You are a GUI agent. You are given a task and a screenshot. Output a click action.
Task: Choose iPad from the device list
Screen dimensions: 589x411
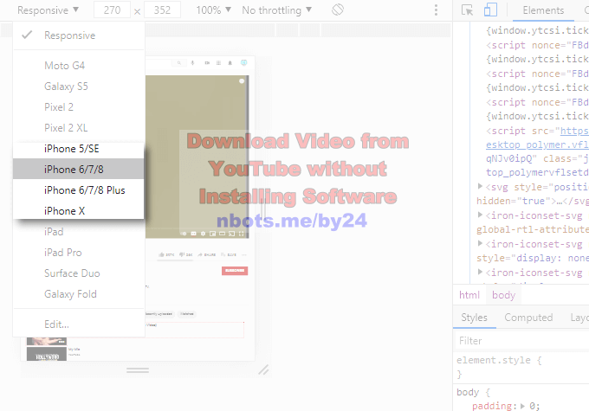79,232
